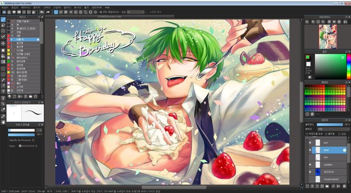
Task: Adjust the Deps slider handle
Action: (20, 146)
